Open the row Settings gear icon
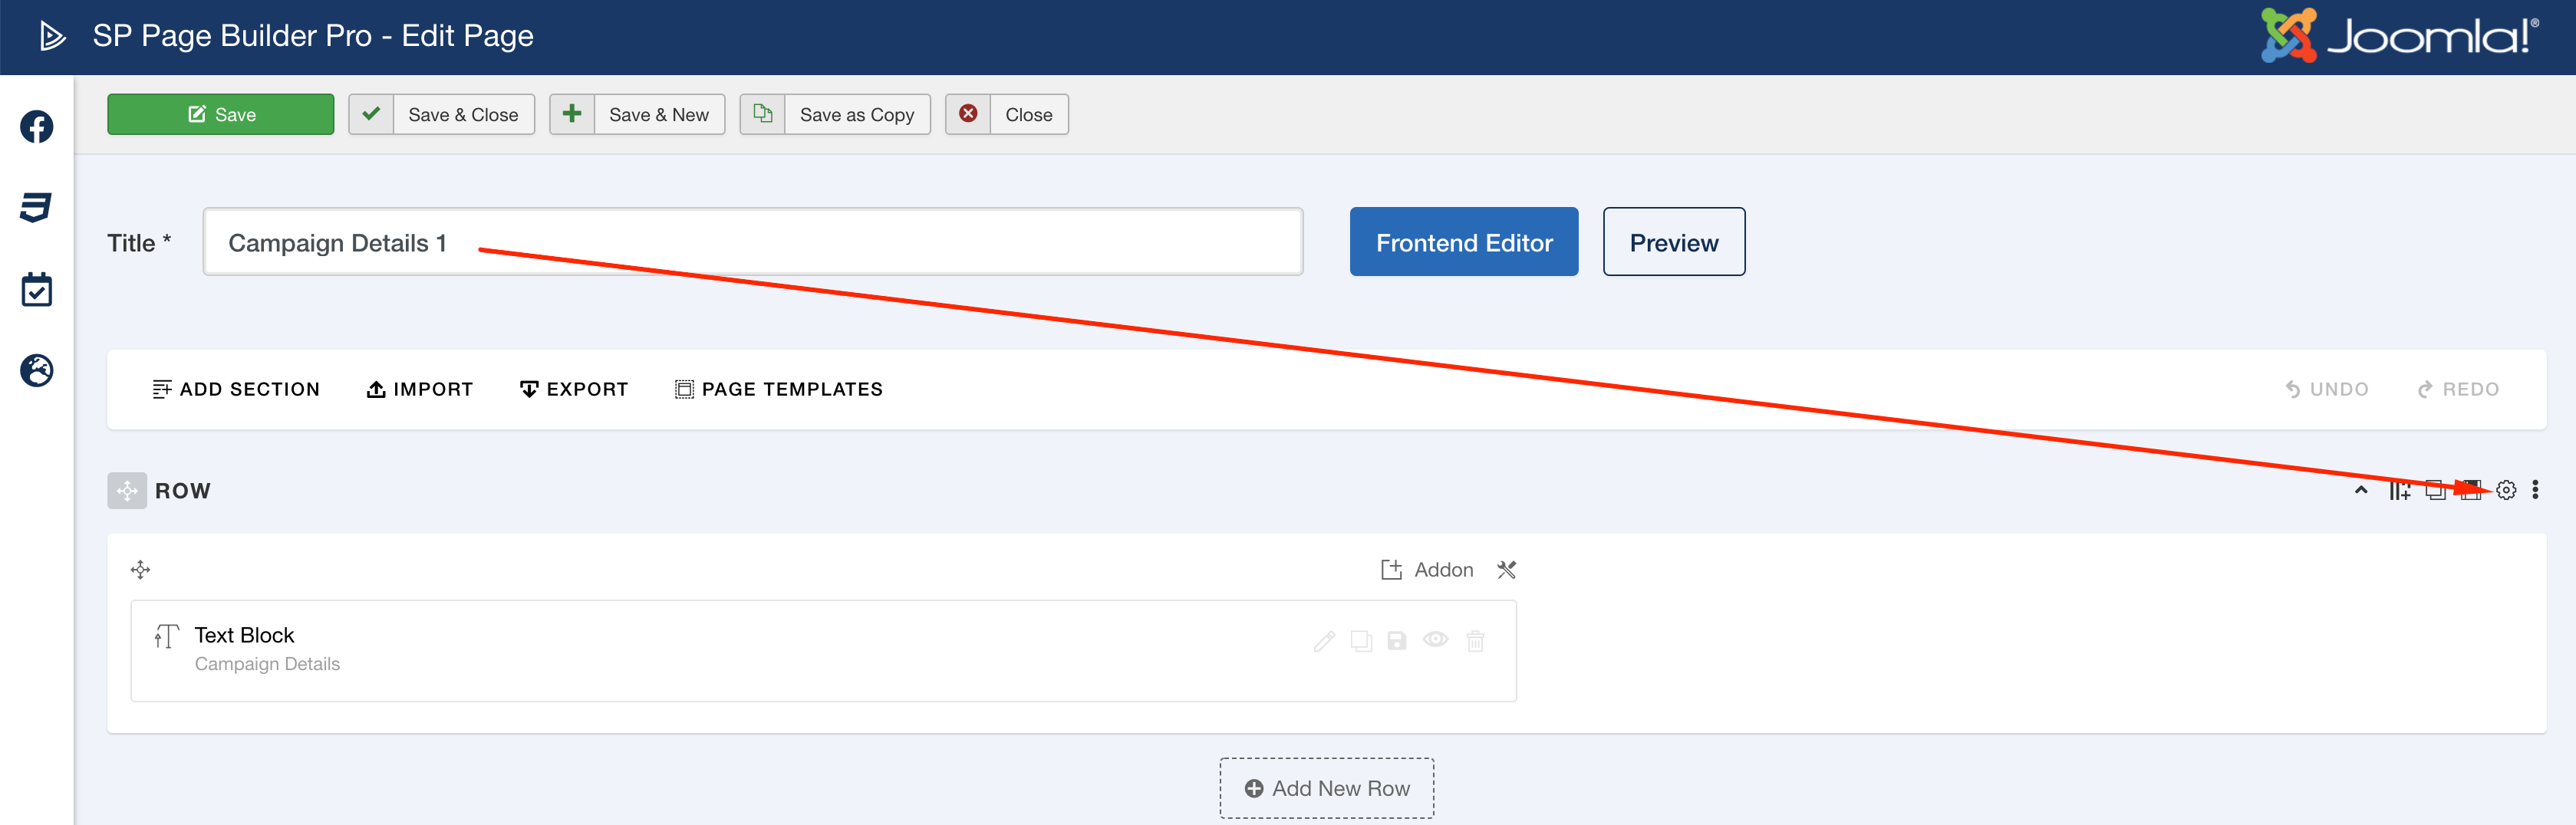This screenshot has width=2576, height=825. [x=2505, y=490]
